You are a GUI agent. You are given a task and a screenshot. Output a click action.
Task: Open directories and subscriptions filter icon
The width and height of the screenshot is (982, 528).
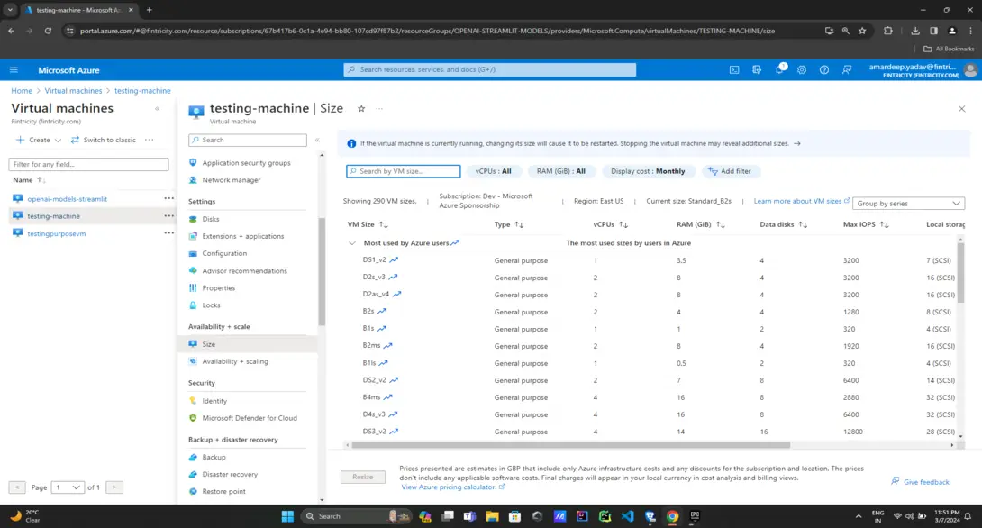pos(757,70)
